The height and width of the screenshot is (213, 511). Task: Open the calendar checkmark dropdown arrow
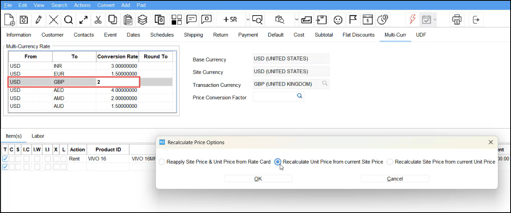pos(435,19)
